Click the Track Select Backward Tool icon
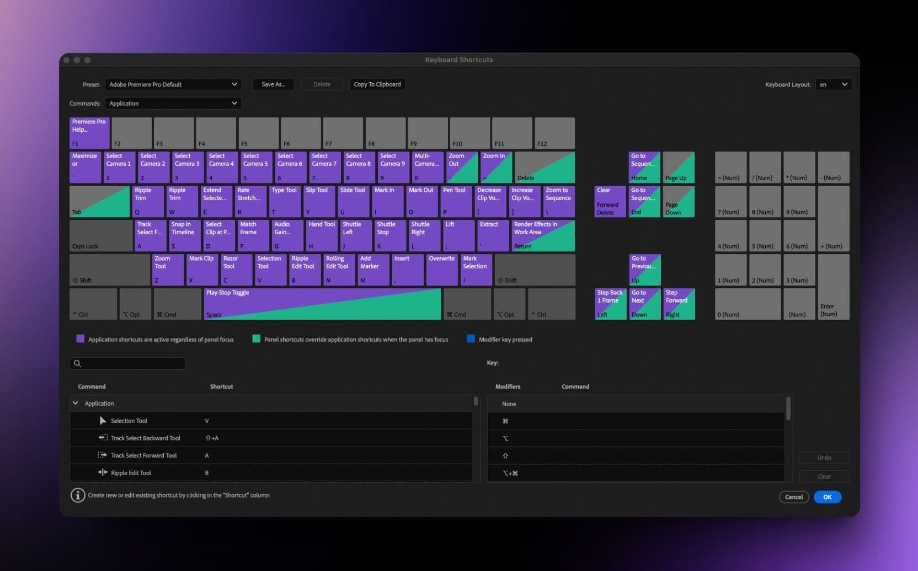The width and height of the screenshot is (918, 571). point(103,438)
